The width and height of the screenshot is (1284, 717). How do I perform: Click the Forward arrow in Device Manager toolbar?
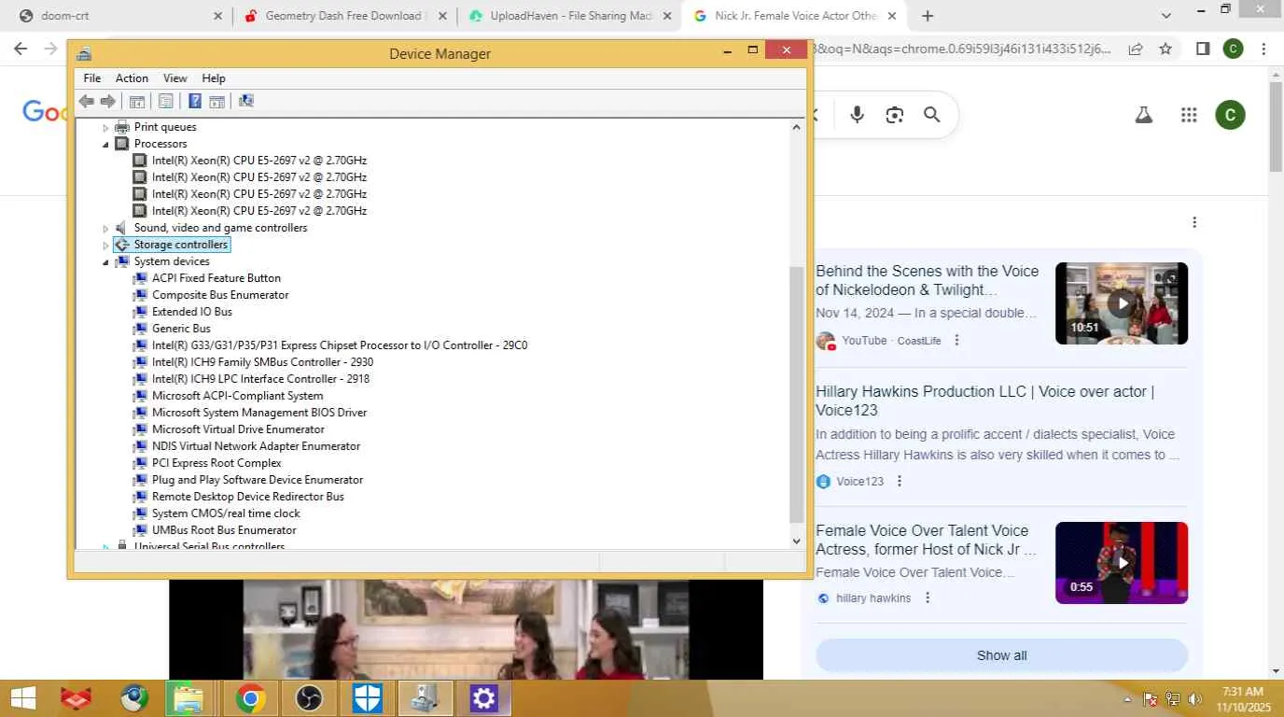coord(108,102)
